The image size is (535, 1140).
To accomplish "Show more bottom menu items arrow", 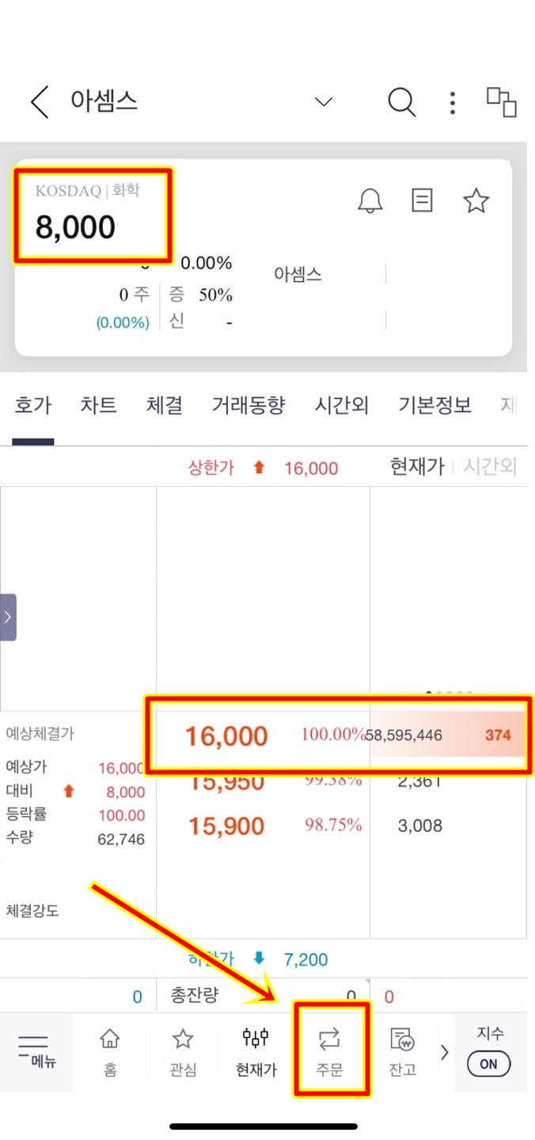I will pos(444,1052).
